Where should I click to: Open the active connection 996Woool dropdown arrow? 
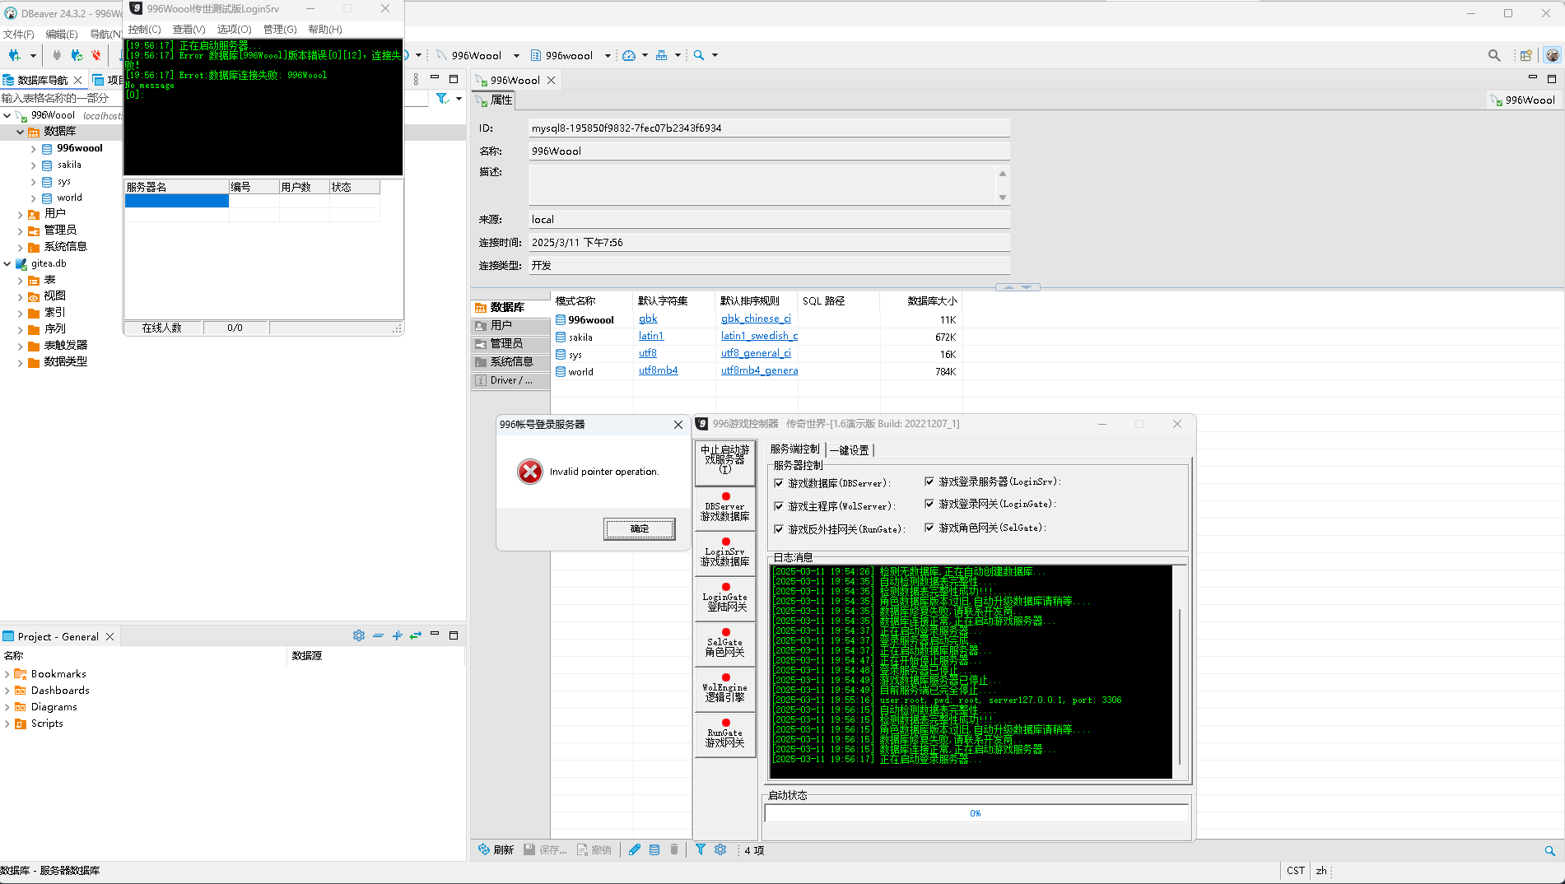516,56
